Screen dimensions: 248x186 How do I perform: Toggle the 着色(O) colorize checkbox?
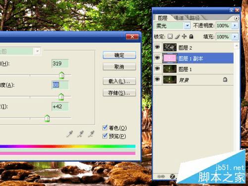[x=105, y=127]
